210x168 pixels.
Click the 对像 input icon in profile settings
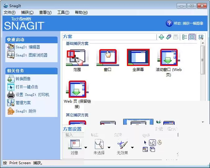point(75,144)
